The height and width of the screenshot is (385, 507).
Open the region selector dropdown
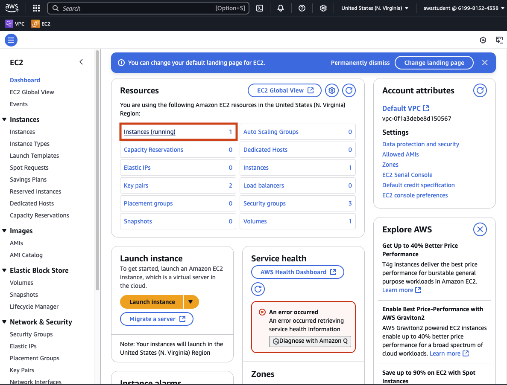[375, 8]
